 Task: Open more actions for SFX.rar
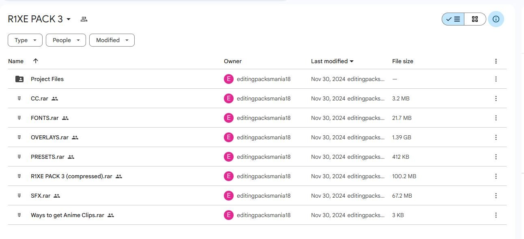(496, 196)
